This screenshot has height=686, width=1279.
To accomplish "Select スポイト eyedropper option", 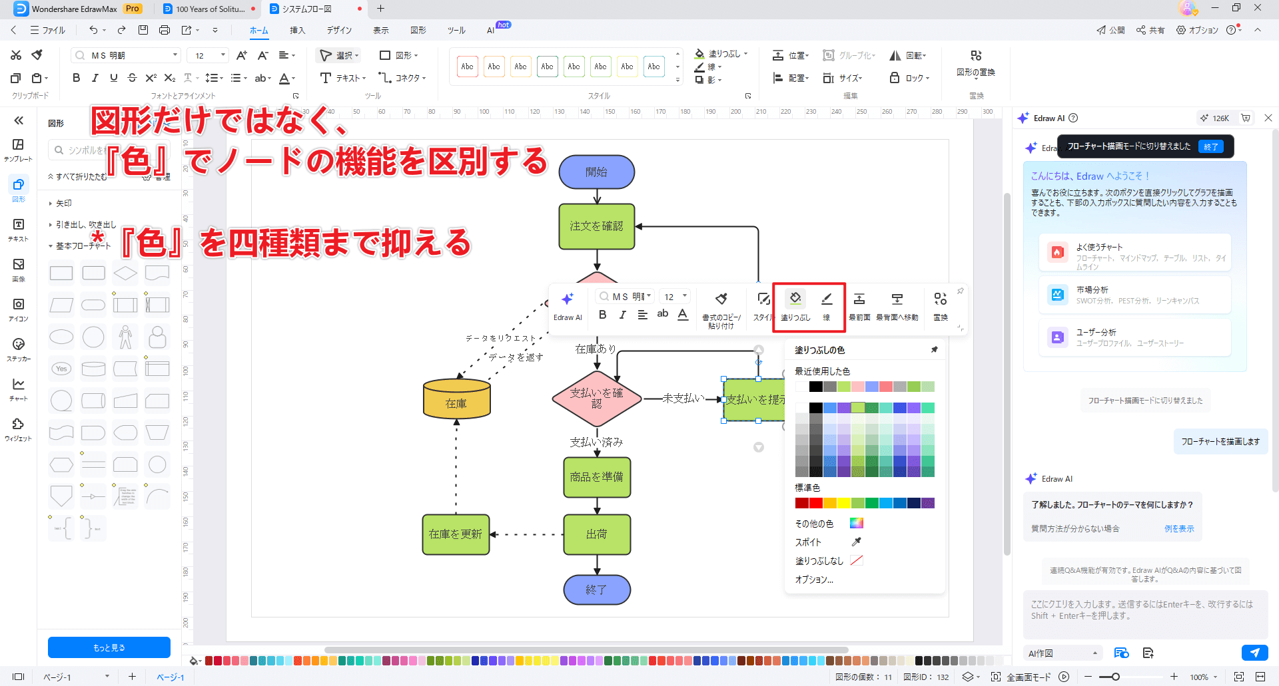I will pyautogui.click(x=829, y=542).
